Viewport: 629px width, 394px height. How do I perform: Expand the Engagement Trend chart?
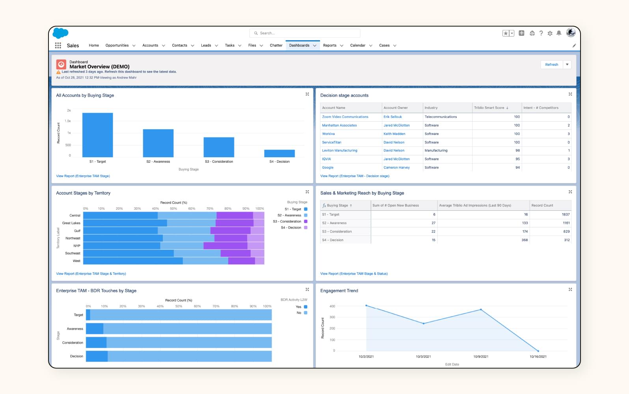click(570, 290)
